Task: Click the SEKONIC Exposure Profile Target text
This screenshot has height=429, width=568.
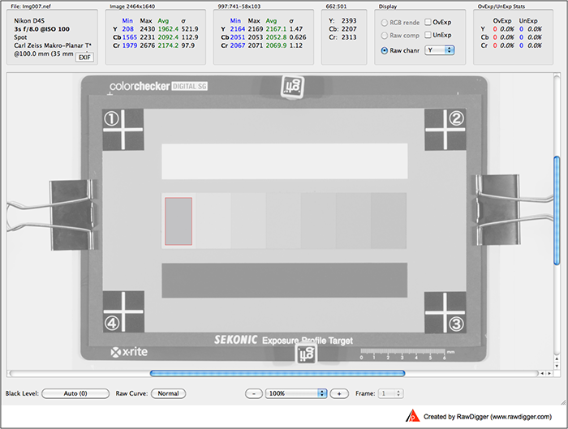Action: pos(283,341)
